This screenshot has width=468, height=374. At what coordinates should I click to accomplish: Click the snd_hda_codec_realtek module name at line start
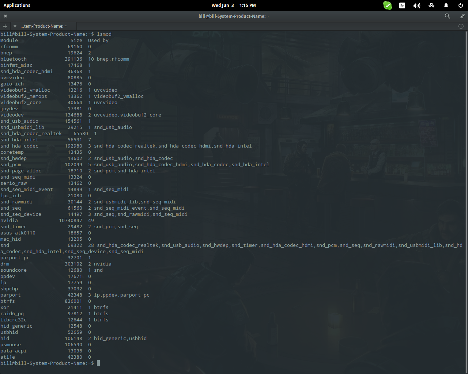(x=31, y=134)
